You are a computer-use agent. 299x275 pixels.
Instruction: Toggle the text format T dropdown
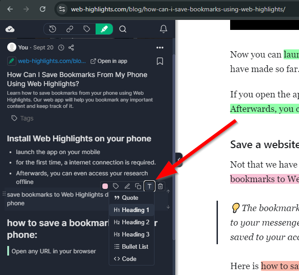(x=149, y=186)
